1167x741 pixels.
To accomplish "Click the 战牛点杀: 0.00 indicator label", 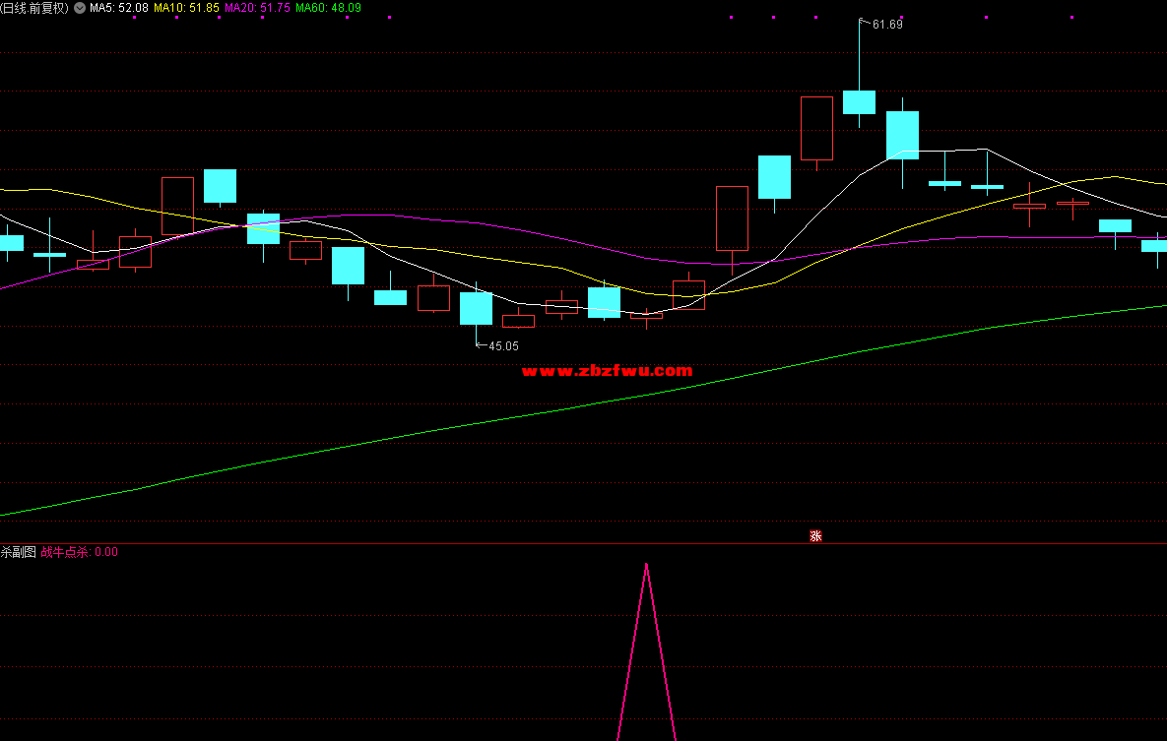I will point(79,552).
